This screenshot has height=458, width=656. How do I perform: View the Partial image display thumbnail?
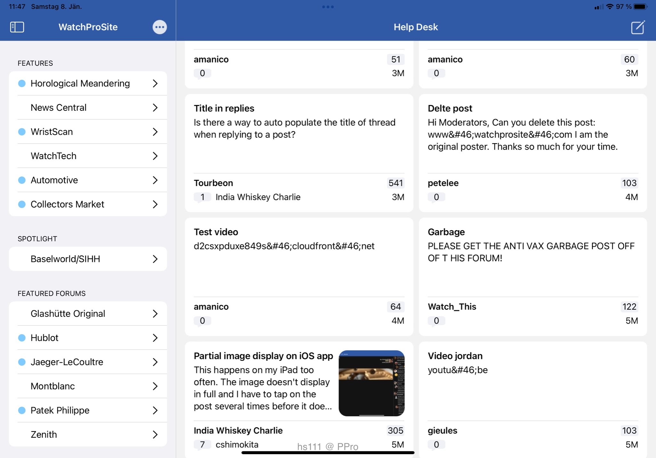[372, 383]
